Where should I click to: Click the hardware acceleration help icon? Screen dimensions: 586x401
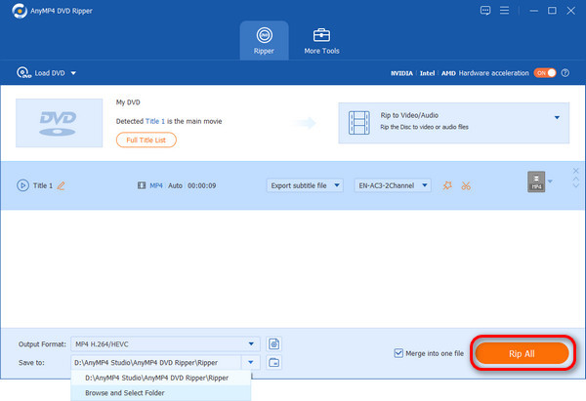click(x=565, y=73)
